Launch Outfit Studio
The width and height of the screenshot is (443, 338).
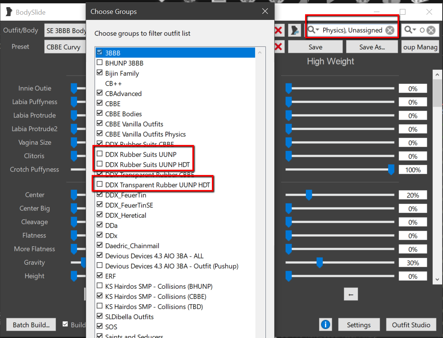pos(411,325)
